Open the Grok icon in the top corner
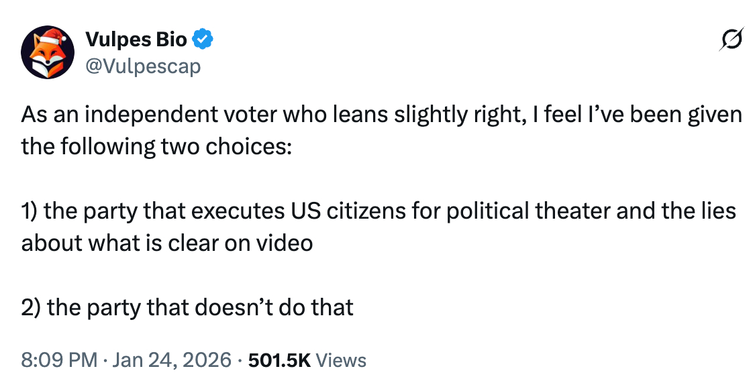This screenshot has width=753, height=381. 730,42
